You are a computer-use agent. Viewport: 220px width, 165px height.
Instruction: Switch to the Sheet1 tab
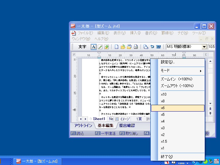97,119
